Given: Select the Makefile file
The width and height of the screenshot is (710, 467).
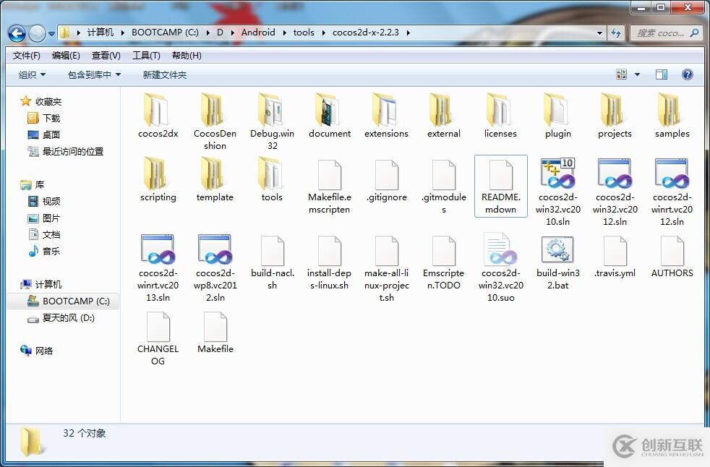Looking at the screenshot, I should point(215,333).
